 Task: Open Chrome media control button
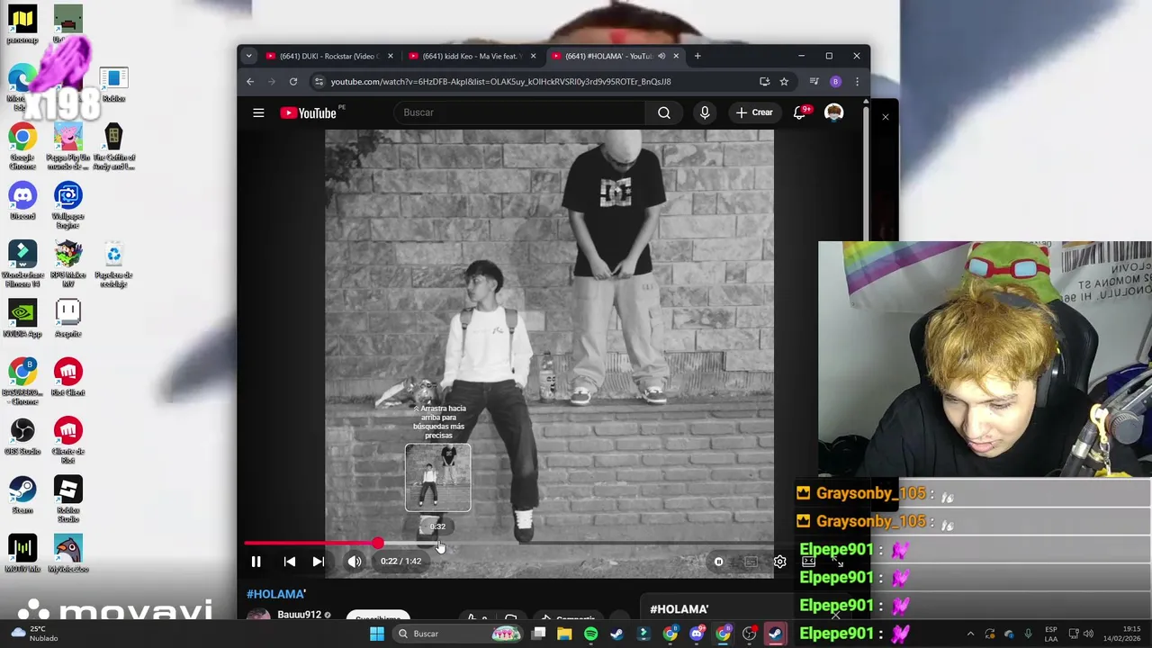pyautogui.click(x=814, y=82)
